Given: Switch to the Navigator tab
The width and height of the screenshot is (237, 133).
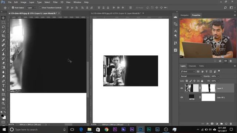Looking at the screenshot, I should [x=184, y=15].
